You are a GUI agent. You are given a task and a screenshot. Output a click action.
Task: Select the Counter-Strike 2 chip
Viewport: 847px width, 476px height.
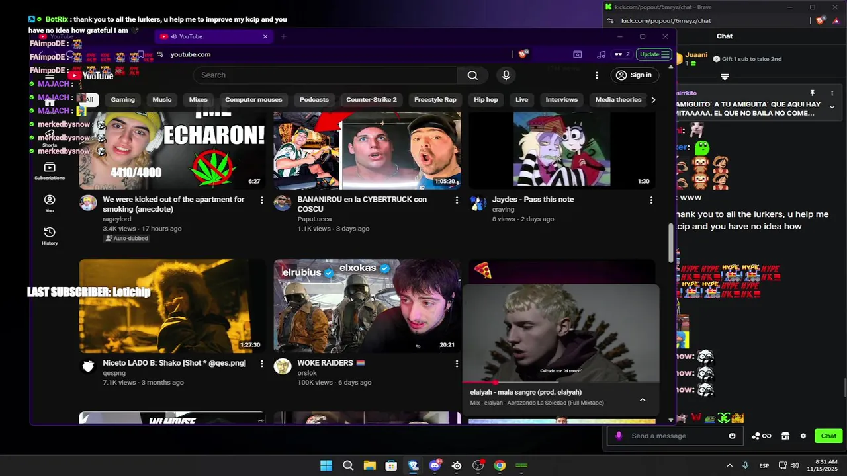point(371,100)
